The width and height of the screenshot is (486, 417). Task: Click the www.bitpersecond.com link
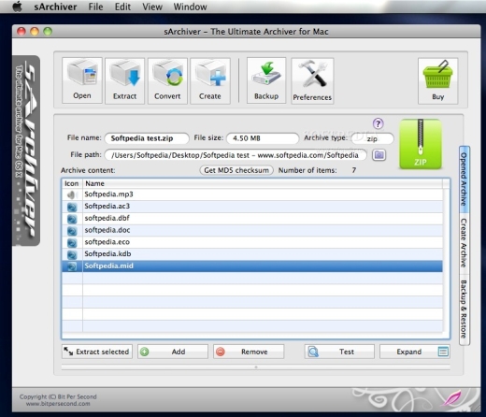(x=58, y=404)
